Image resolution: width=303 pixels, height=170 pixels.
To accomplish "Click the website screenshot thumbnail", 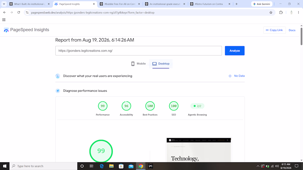I will click(x=199, y=150).
